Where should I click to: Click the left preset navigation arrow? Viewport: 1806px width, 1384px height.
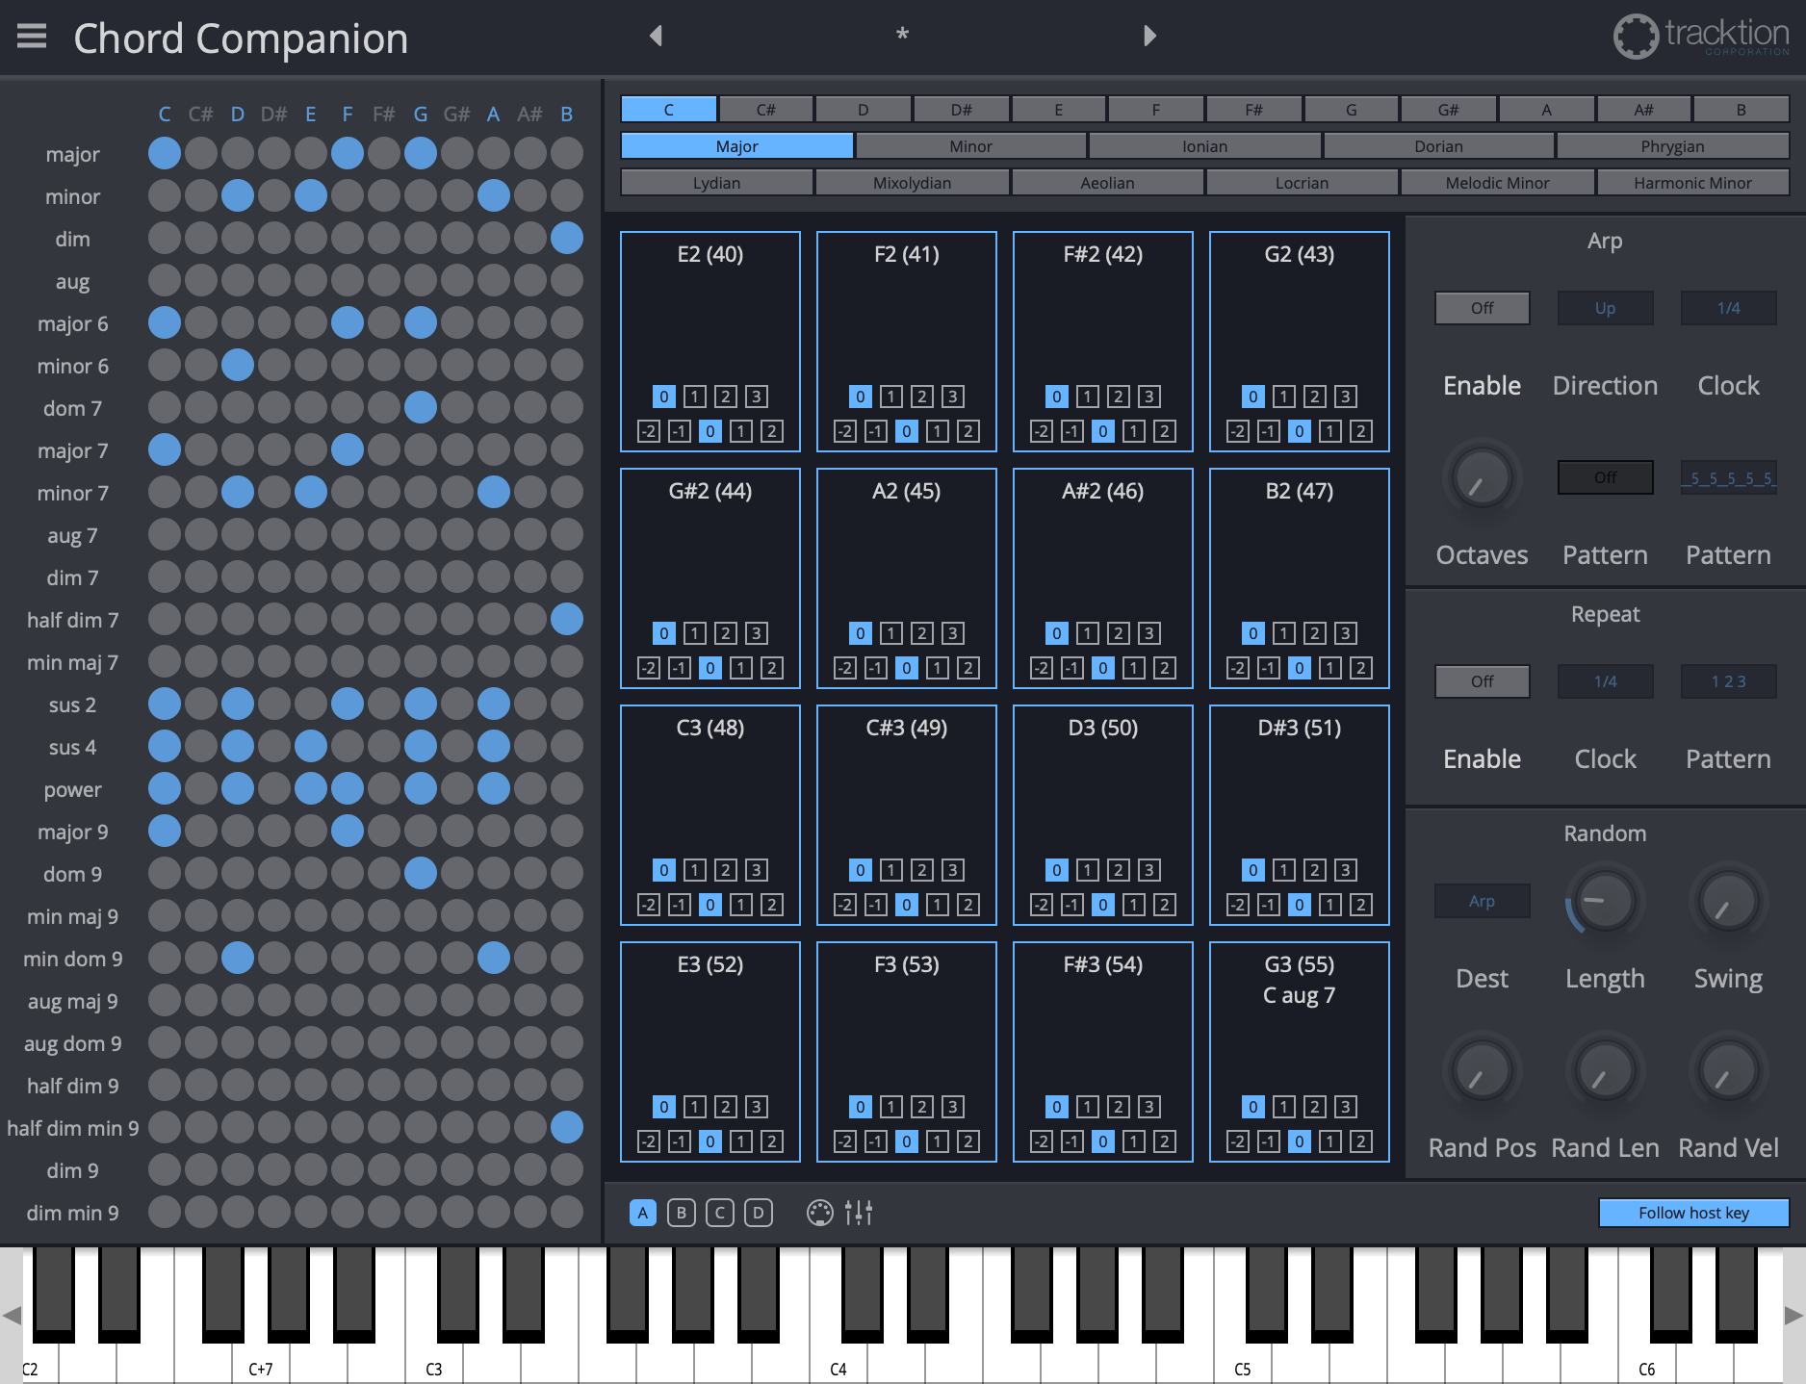(x=656, y=35)
